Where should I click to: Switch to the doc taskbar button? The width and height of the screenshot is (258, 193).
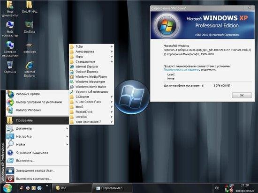(72, 188)
